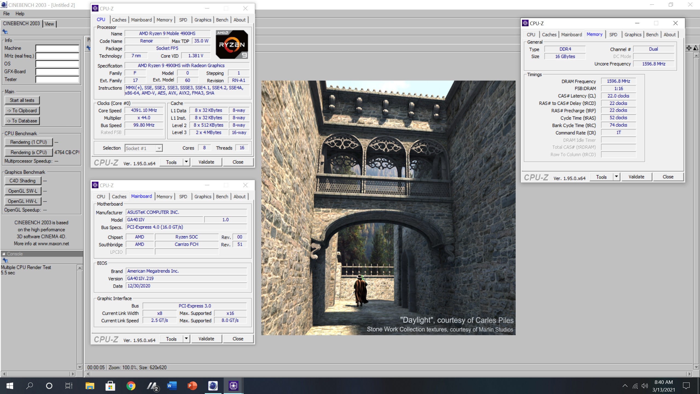700x394 pixels.
Task: Open Google Chrome from taskbar
Action: [131, 386]
